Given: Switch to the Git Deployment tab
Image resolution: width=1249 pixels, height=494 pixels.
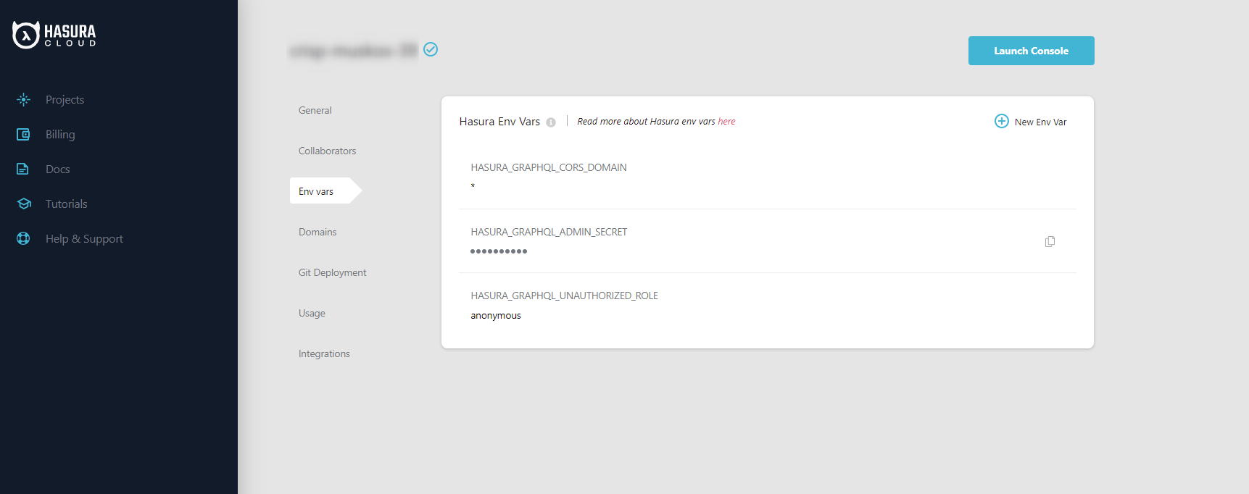Looking at the screenshot, I should coord(333,272).
